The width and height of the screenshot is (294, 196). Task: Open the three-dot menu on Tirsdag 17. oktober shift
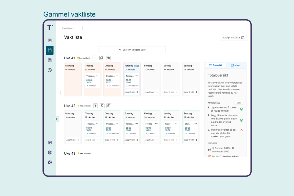[x=97, y=124]
